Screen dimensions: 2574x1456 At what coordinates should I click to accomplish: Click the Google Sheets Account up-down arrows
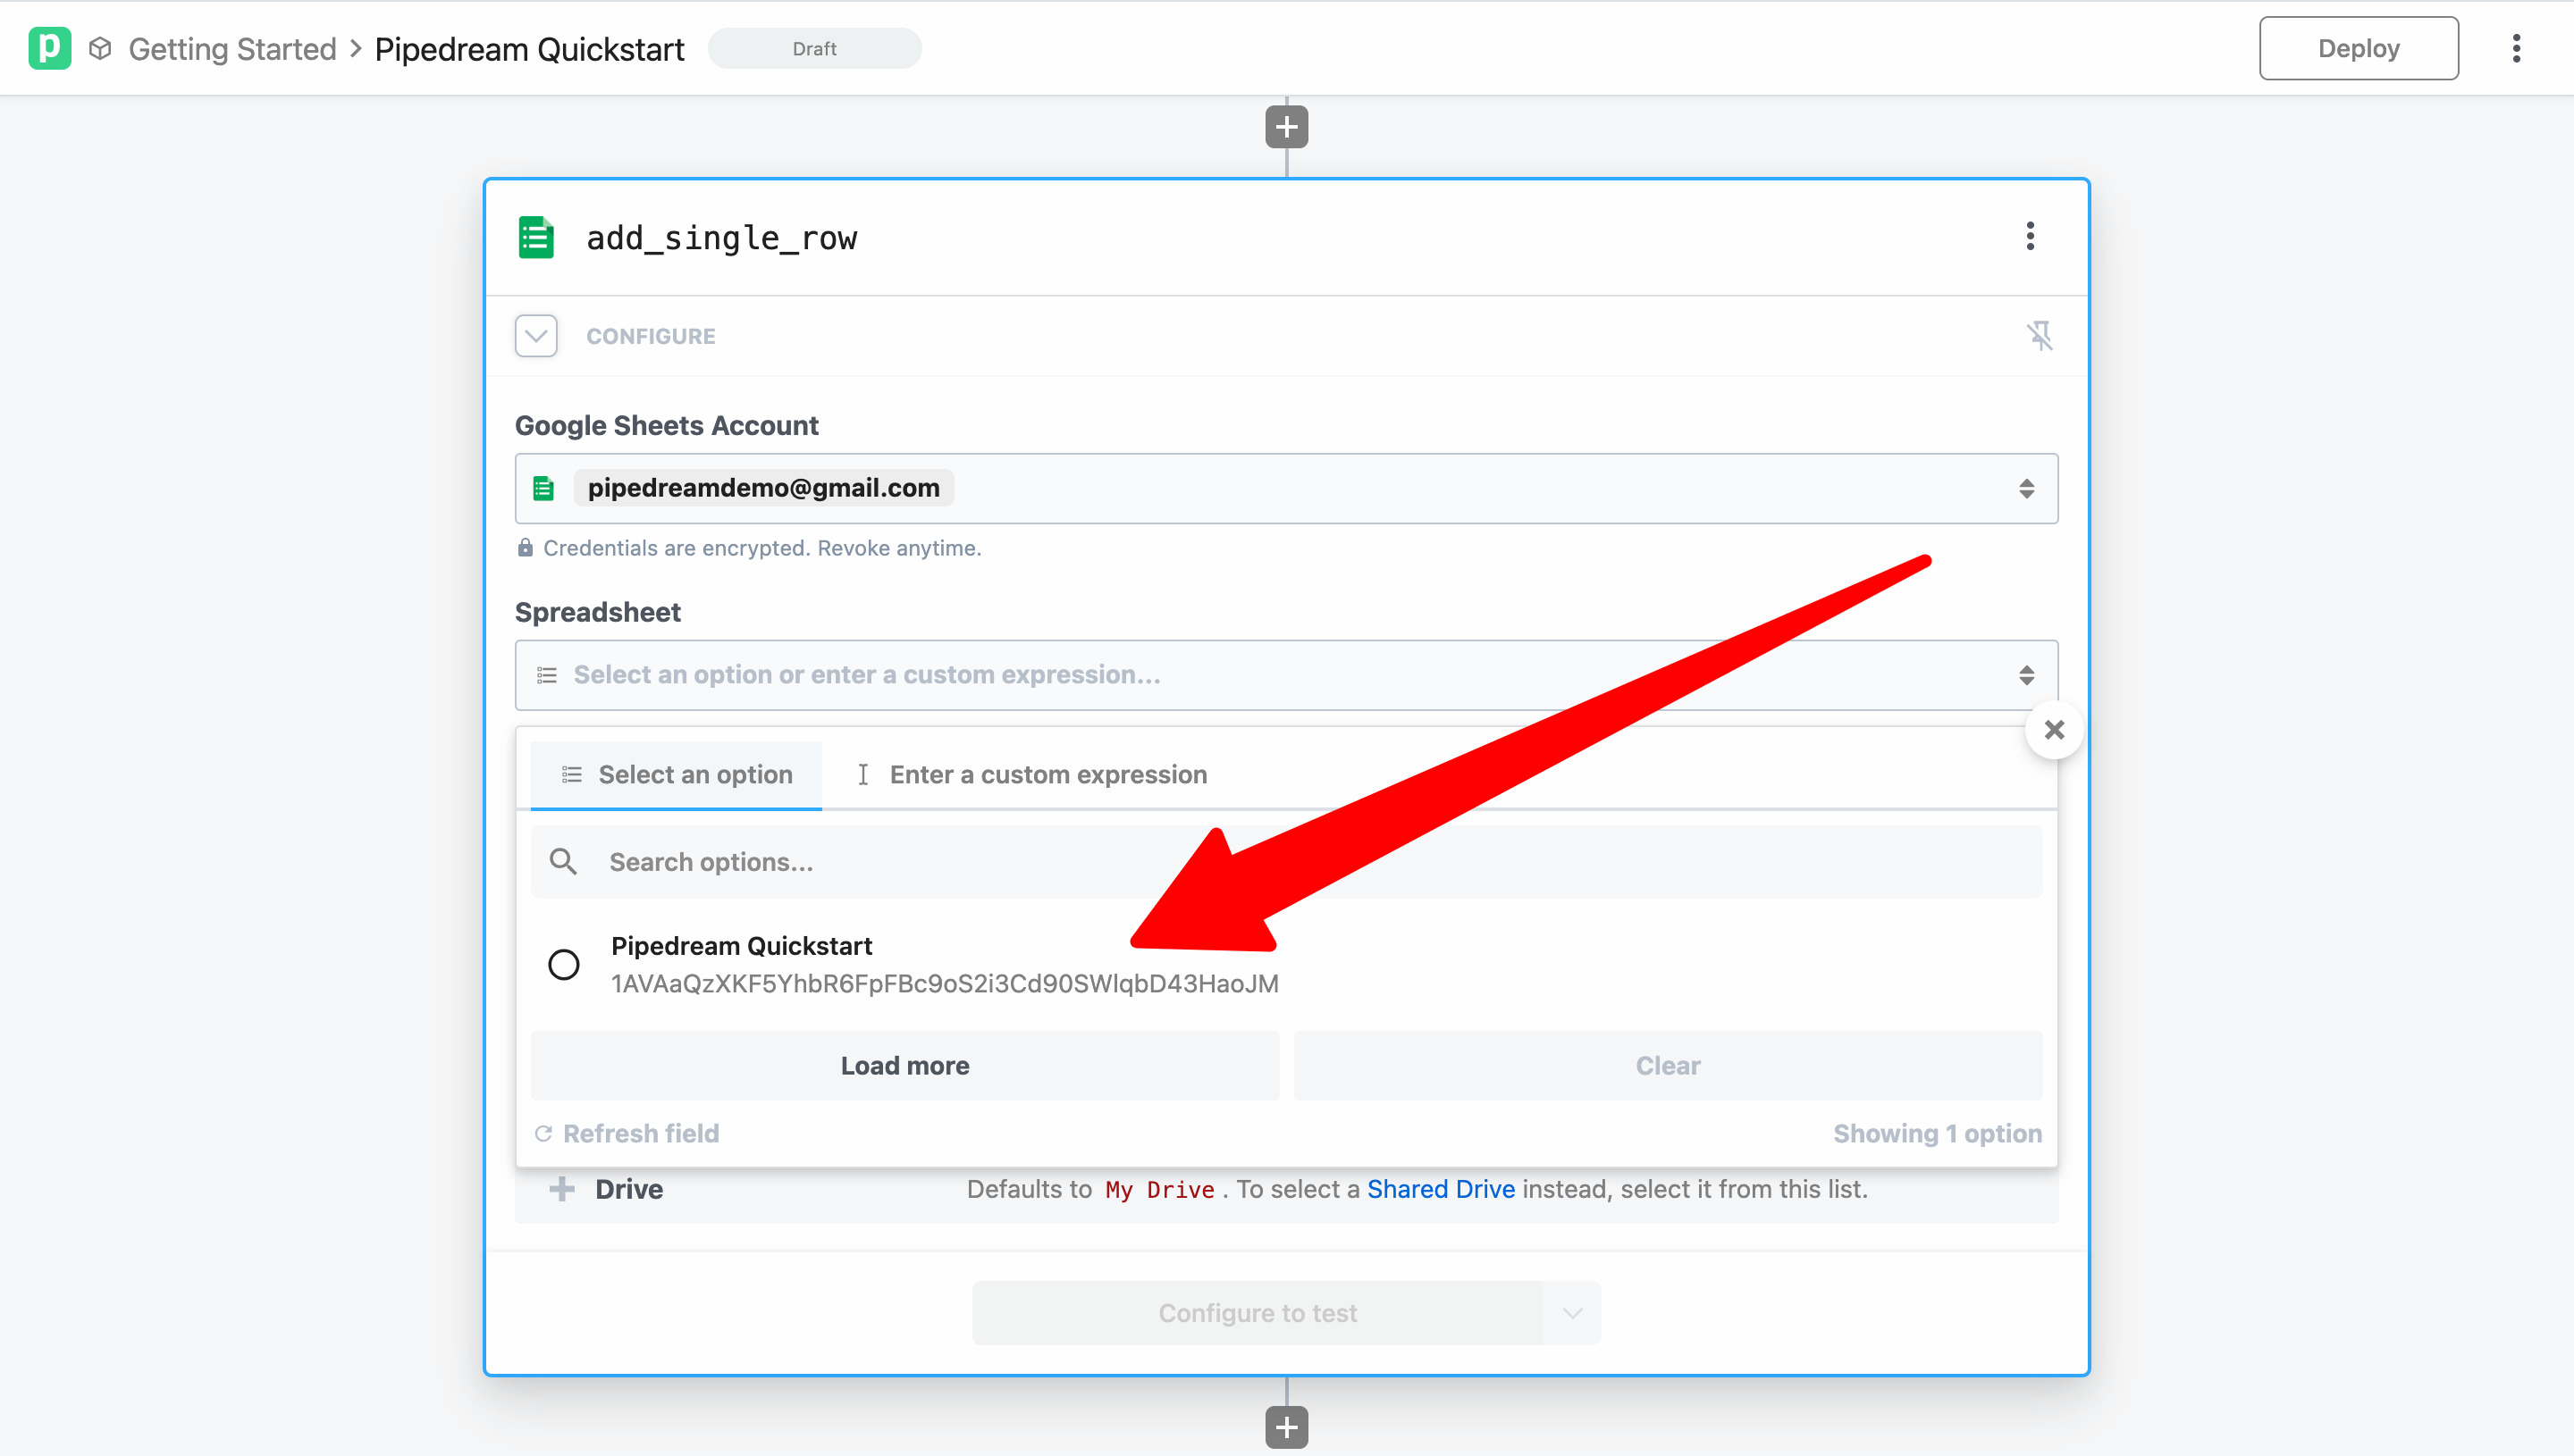[x=2026, y=488]
